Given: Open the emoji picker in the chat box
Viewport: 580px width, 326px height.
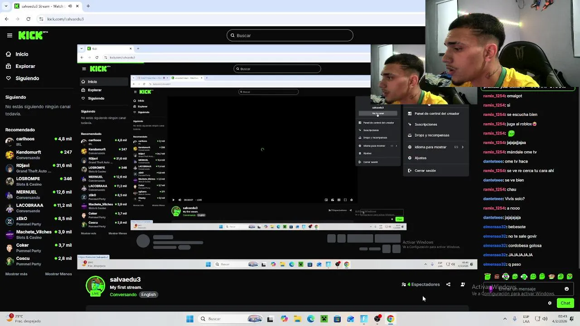Looking at the screenshot, I should pos(566,289).
